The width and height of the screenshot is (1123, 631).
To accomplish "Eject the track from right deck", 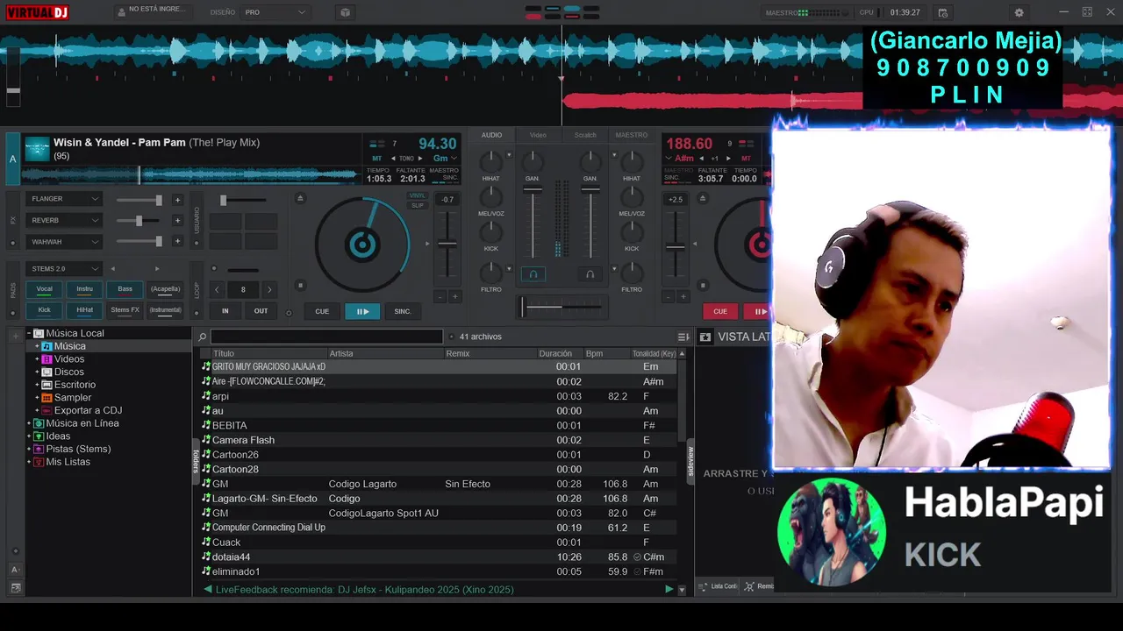I will coord(704,198).
